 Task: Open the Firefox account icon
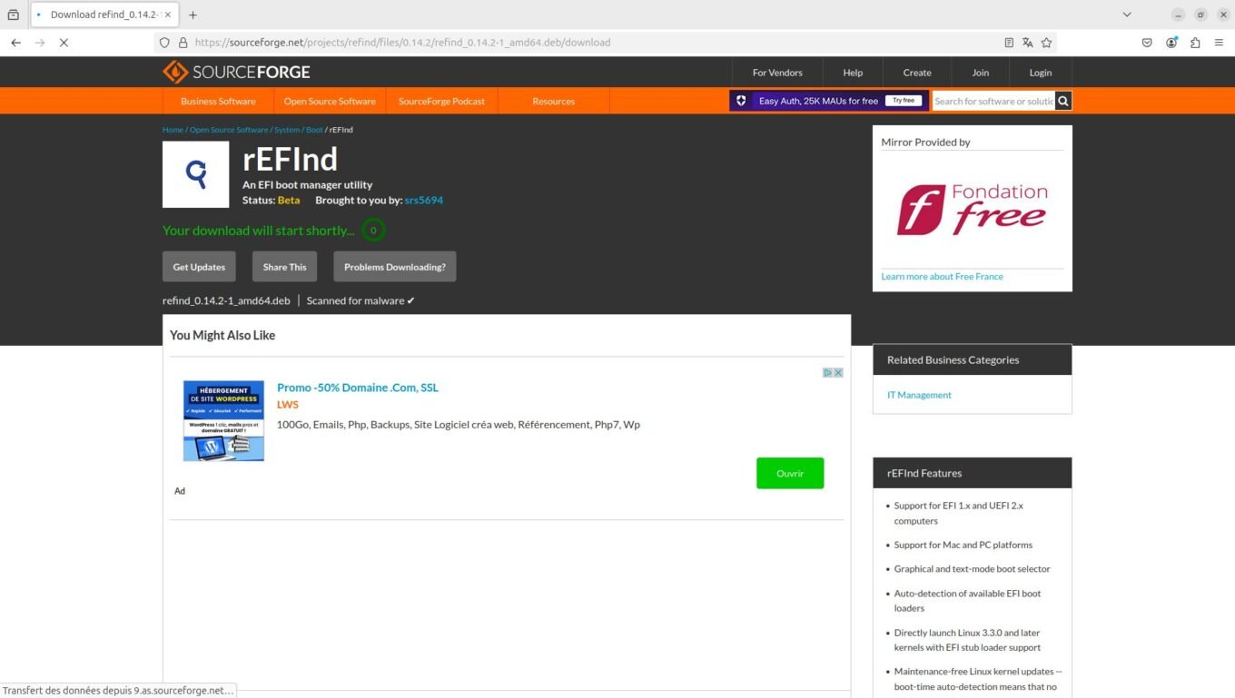coord(1171,43)
